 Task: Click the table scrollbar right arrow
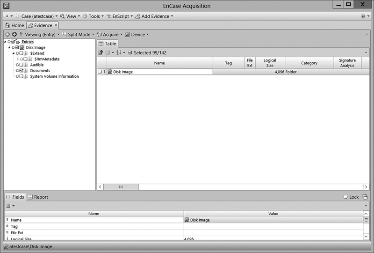click(366, 187)
